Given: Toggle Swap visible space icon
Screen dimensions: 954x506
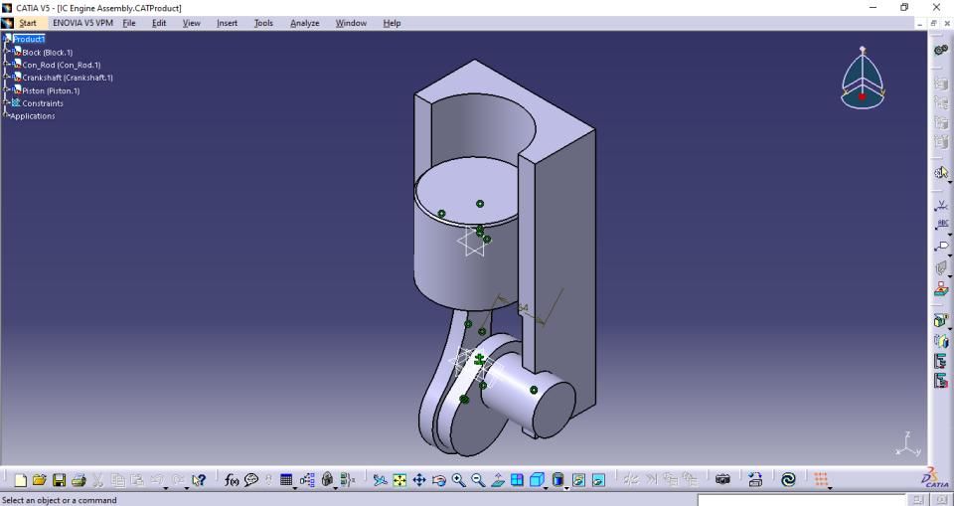Looking at the screenshot, I should click(598, 480).
